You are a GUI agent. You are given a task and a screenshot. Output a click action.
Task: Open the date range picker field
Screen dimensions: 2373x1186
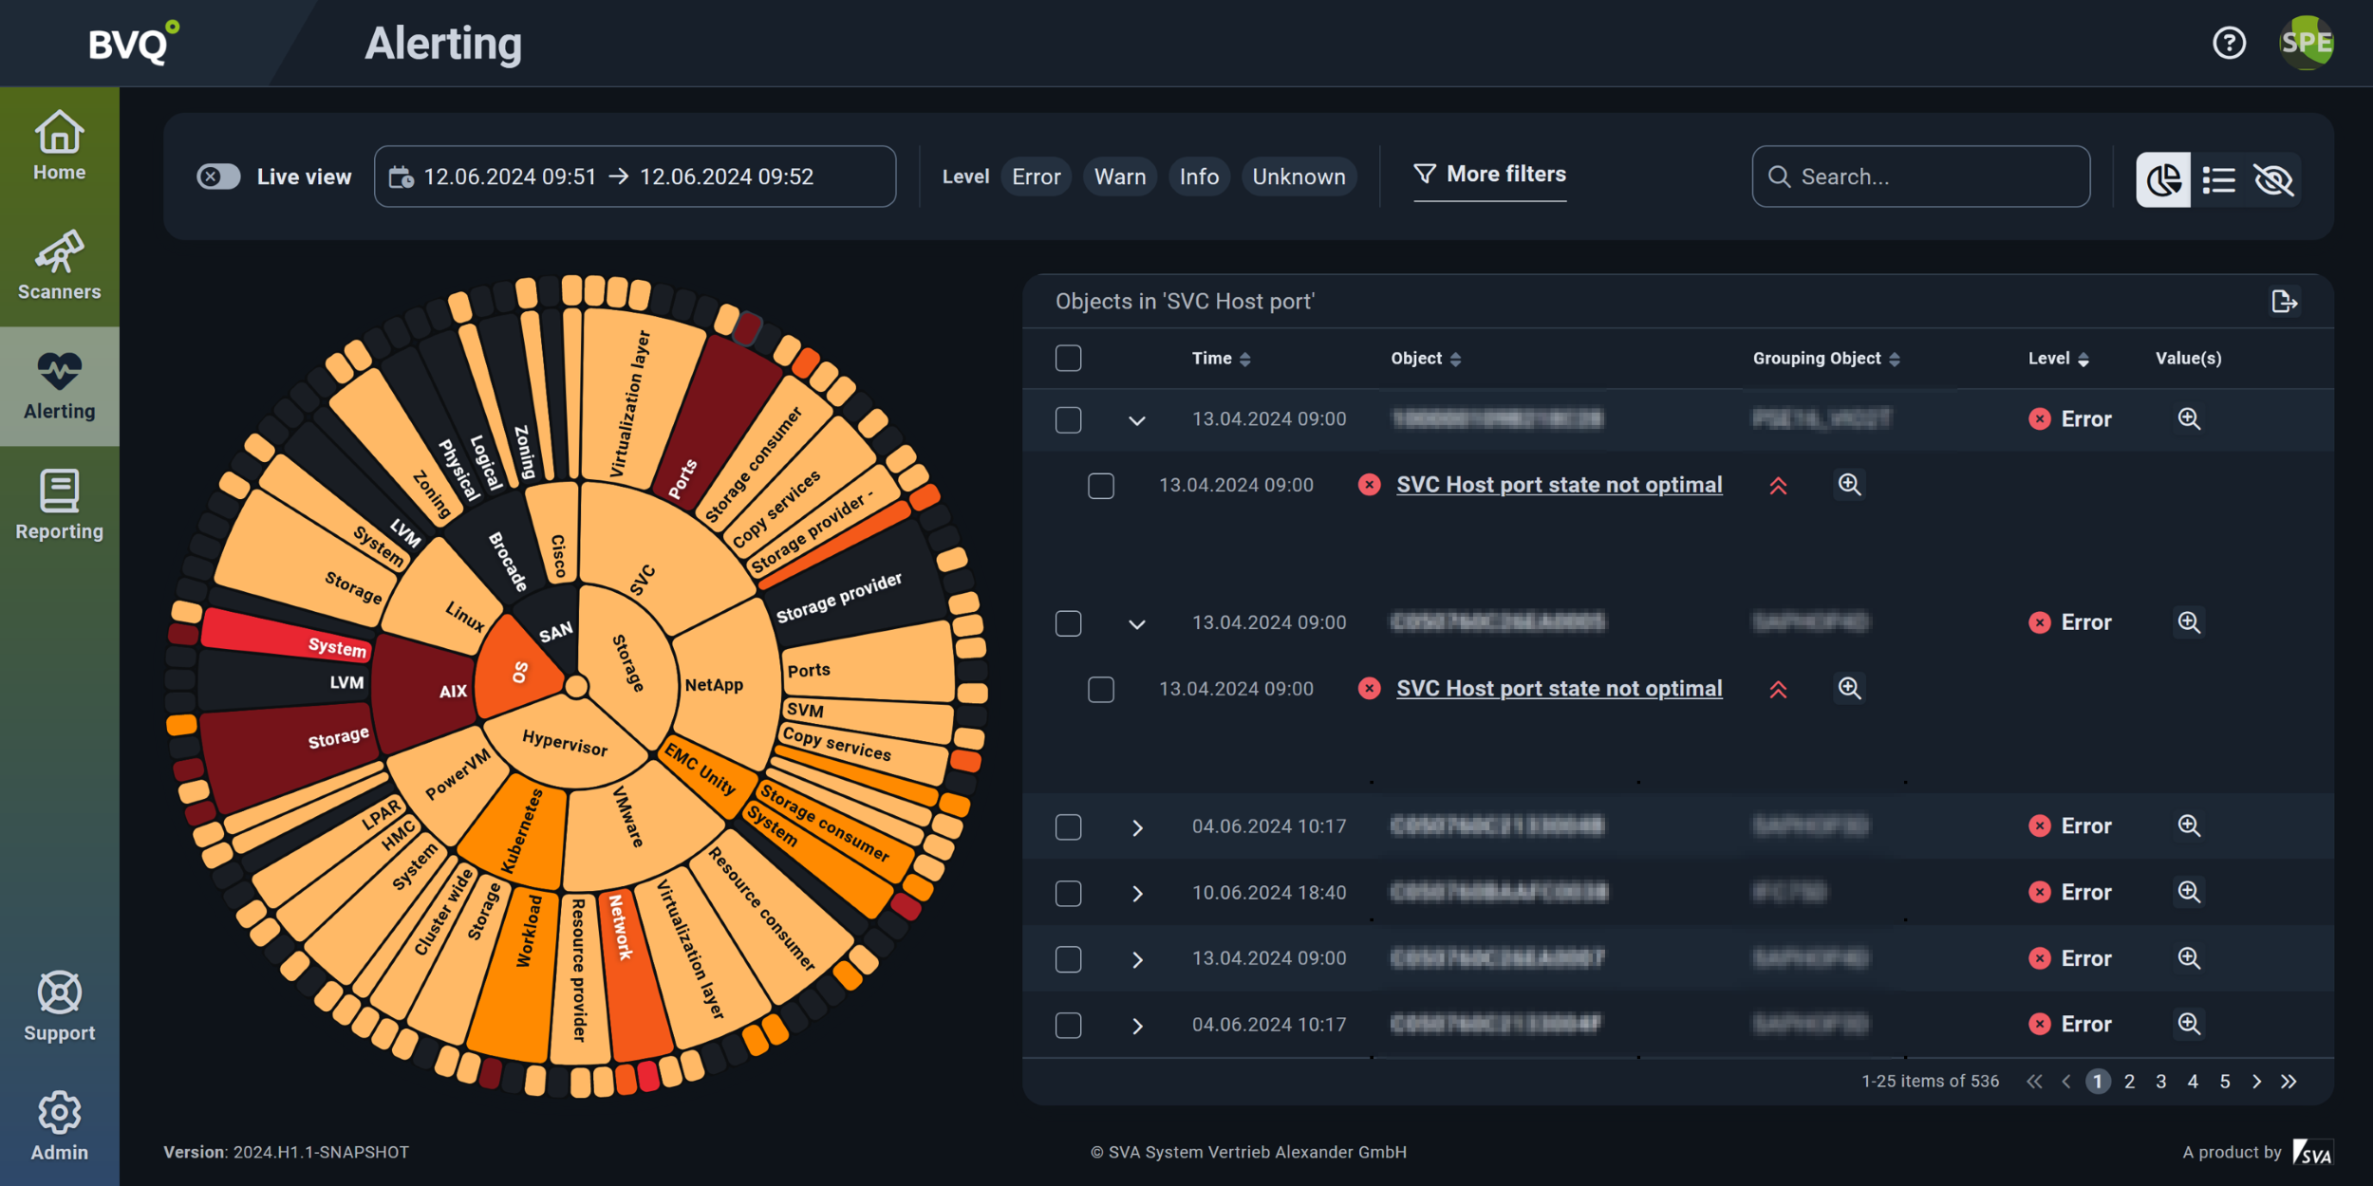pyautogui.click(x=634, y=176)
